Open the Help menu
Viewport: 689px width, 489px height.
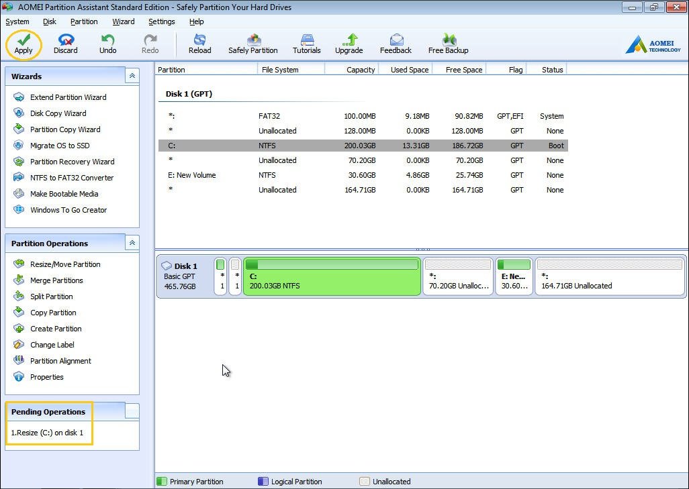tap(196, 21)
